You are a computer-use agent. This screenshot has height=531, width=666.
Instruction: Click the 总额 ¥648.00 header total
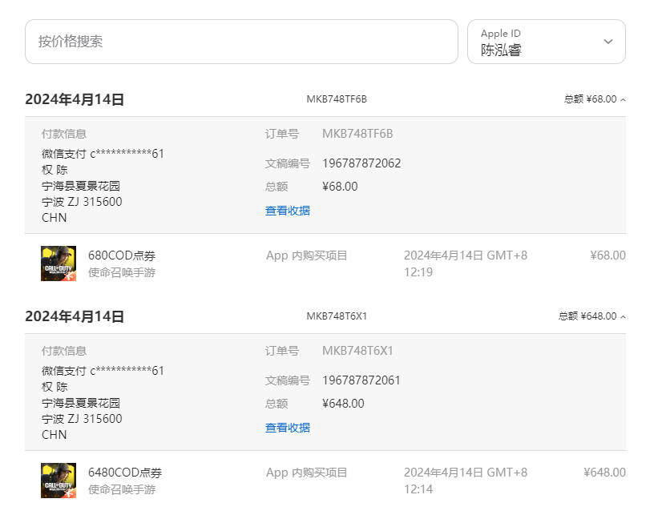click(x=587, y=316)
